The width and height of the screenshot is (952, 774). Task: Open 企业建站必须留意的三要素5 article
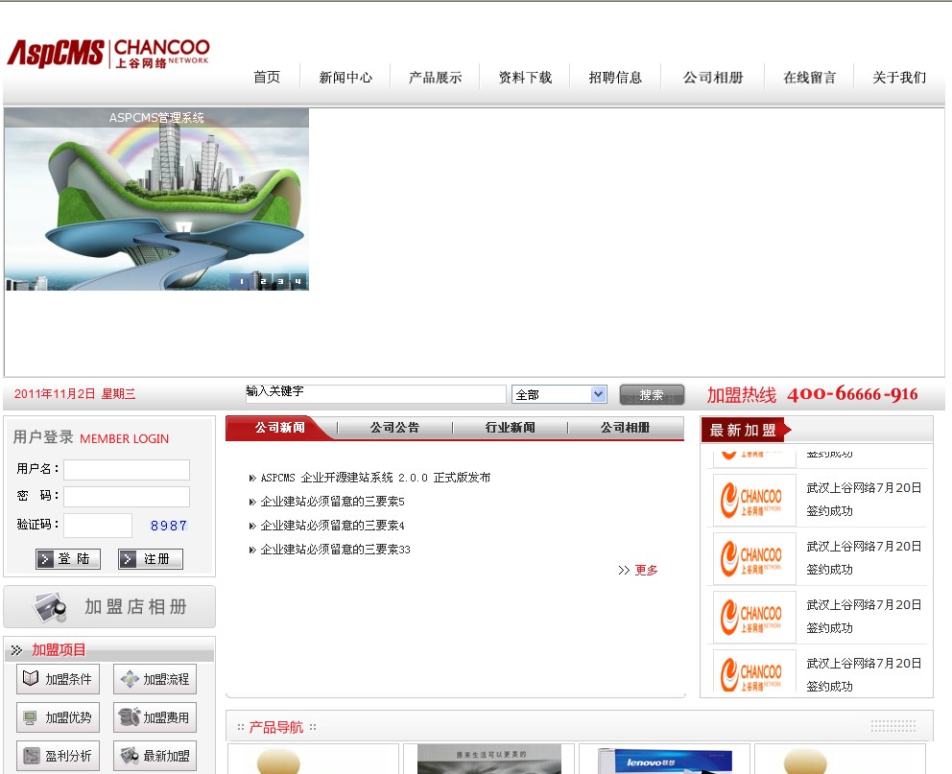coord(332,502)
